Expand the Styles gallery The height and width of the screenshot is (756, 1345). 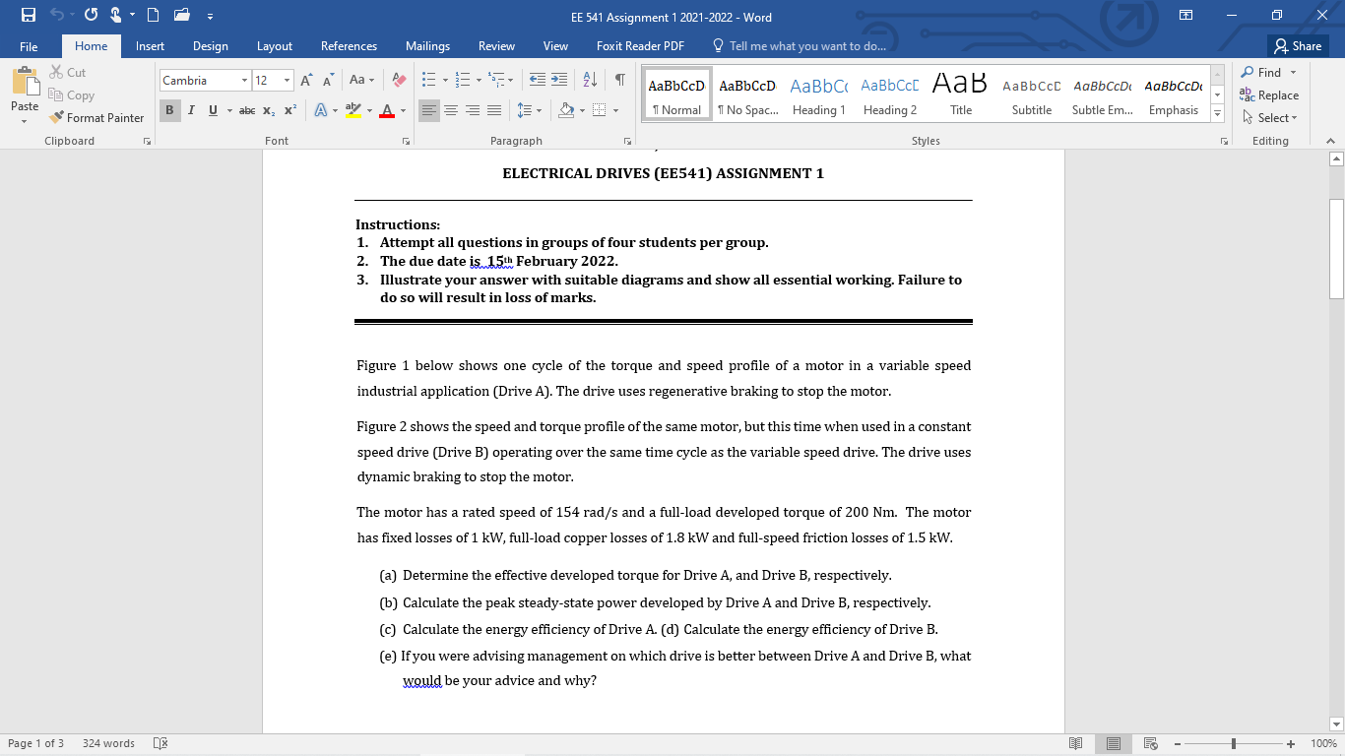(x=1218, y=115)
